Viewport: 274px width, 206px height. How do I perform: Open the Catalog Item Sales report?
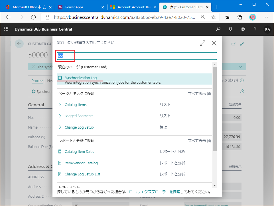tap(79, 152)
